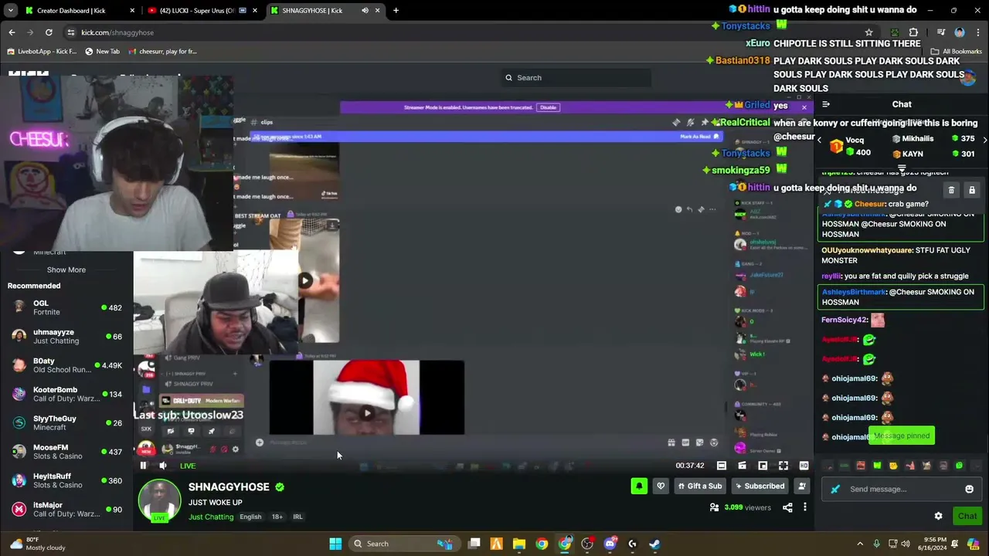The image size is (989, 556).
Task: Open stream more options menu
Action: pyautogui.click(x=805, y=507)
